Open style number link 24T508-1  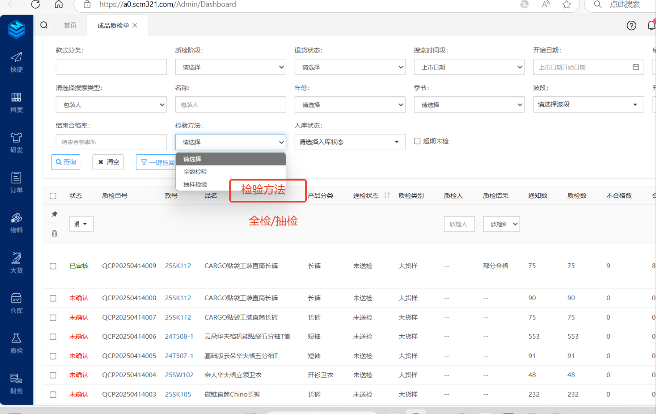(x=179, y=336)
